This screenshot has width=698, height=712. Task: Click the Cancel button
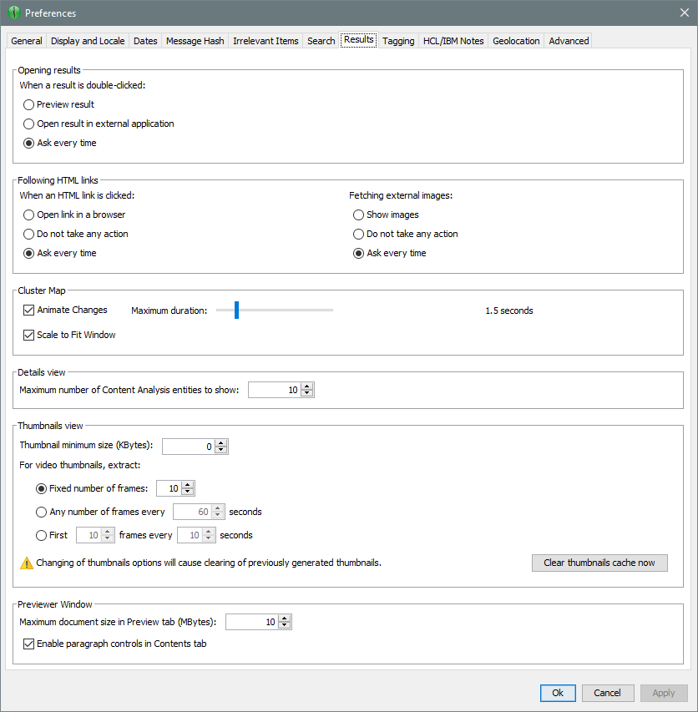(x=607, y=693)
